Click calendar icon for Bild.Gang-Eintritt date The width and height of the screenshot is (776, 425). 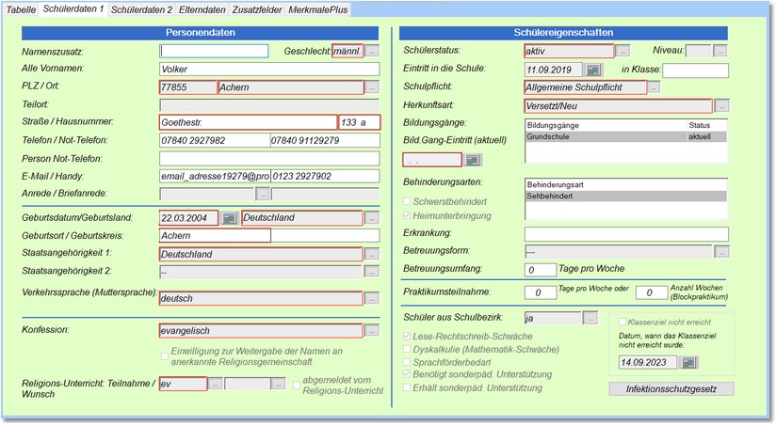tap(473, 159)
